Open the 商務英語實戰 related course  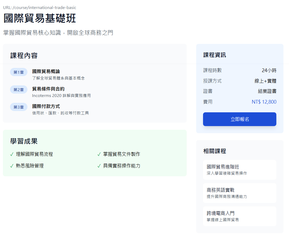point(239,193)
